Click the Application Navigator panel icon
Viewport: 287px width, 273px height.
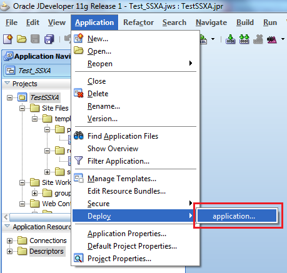(x=9, y=56)
